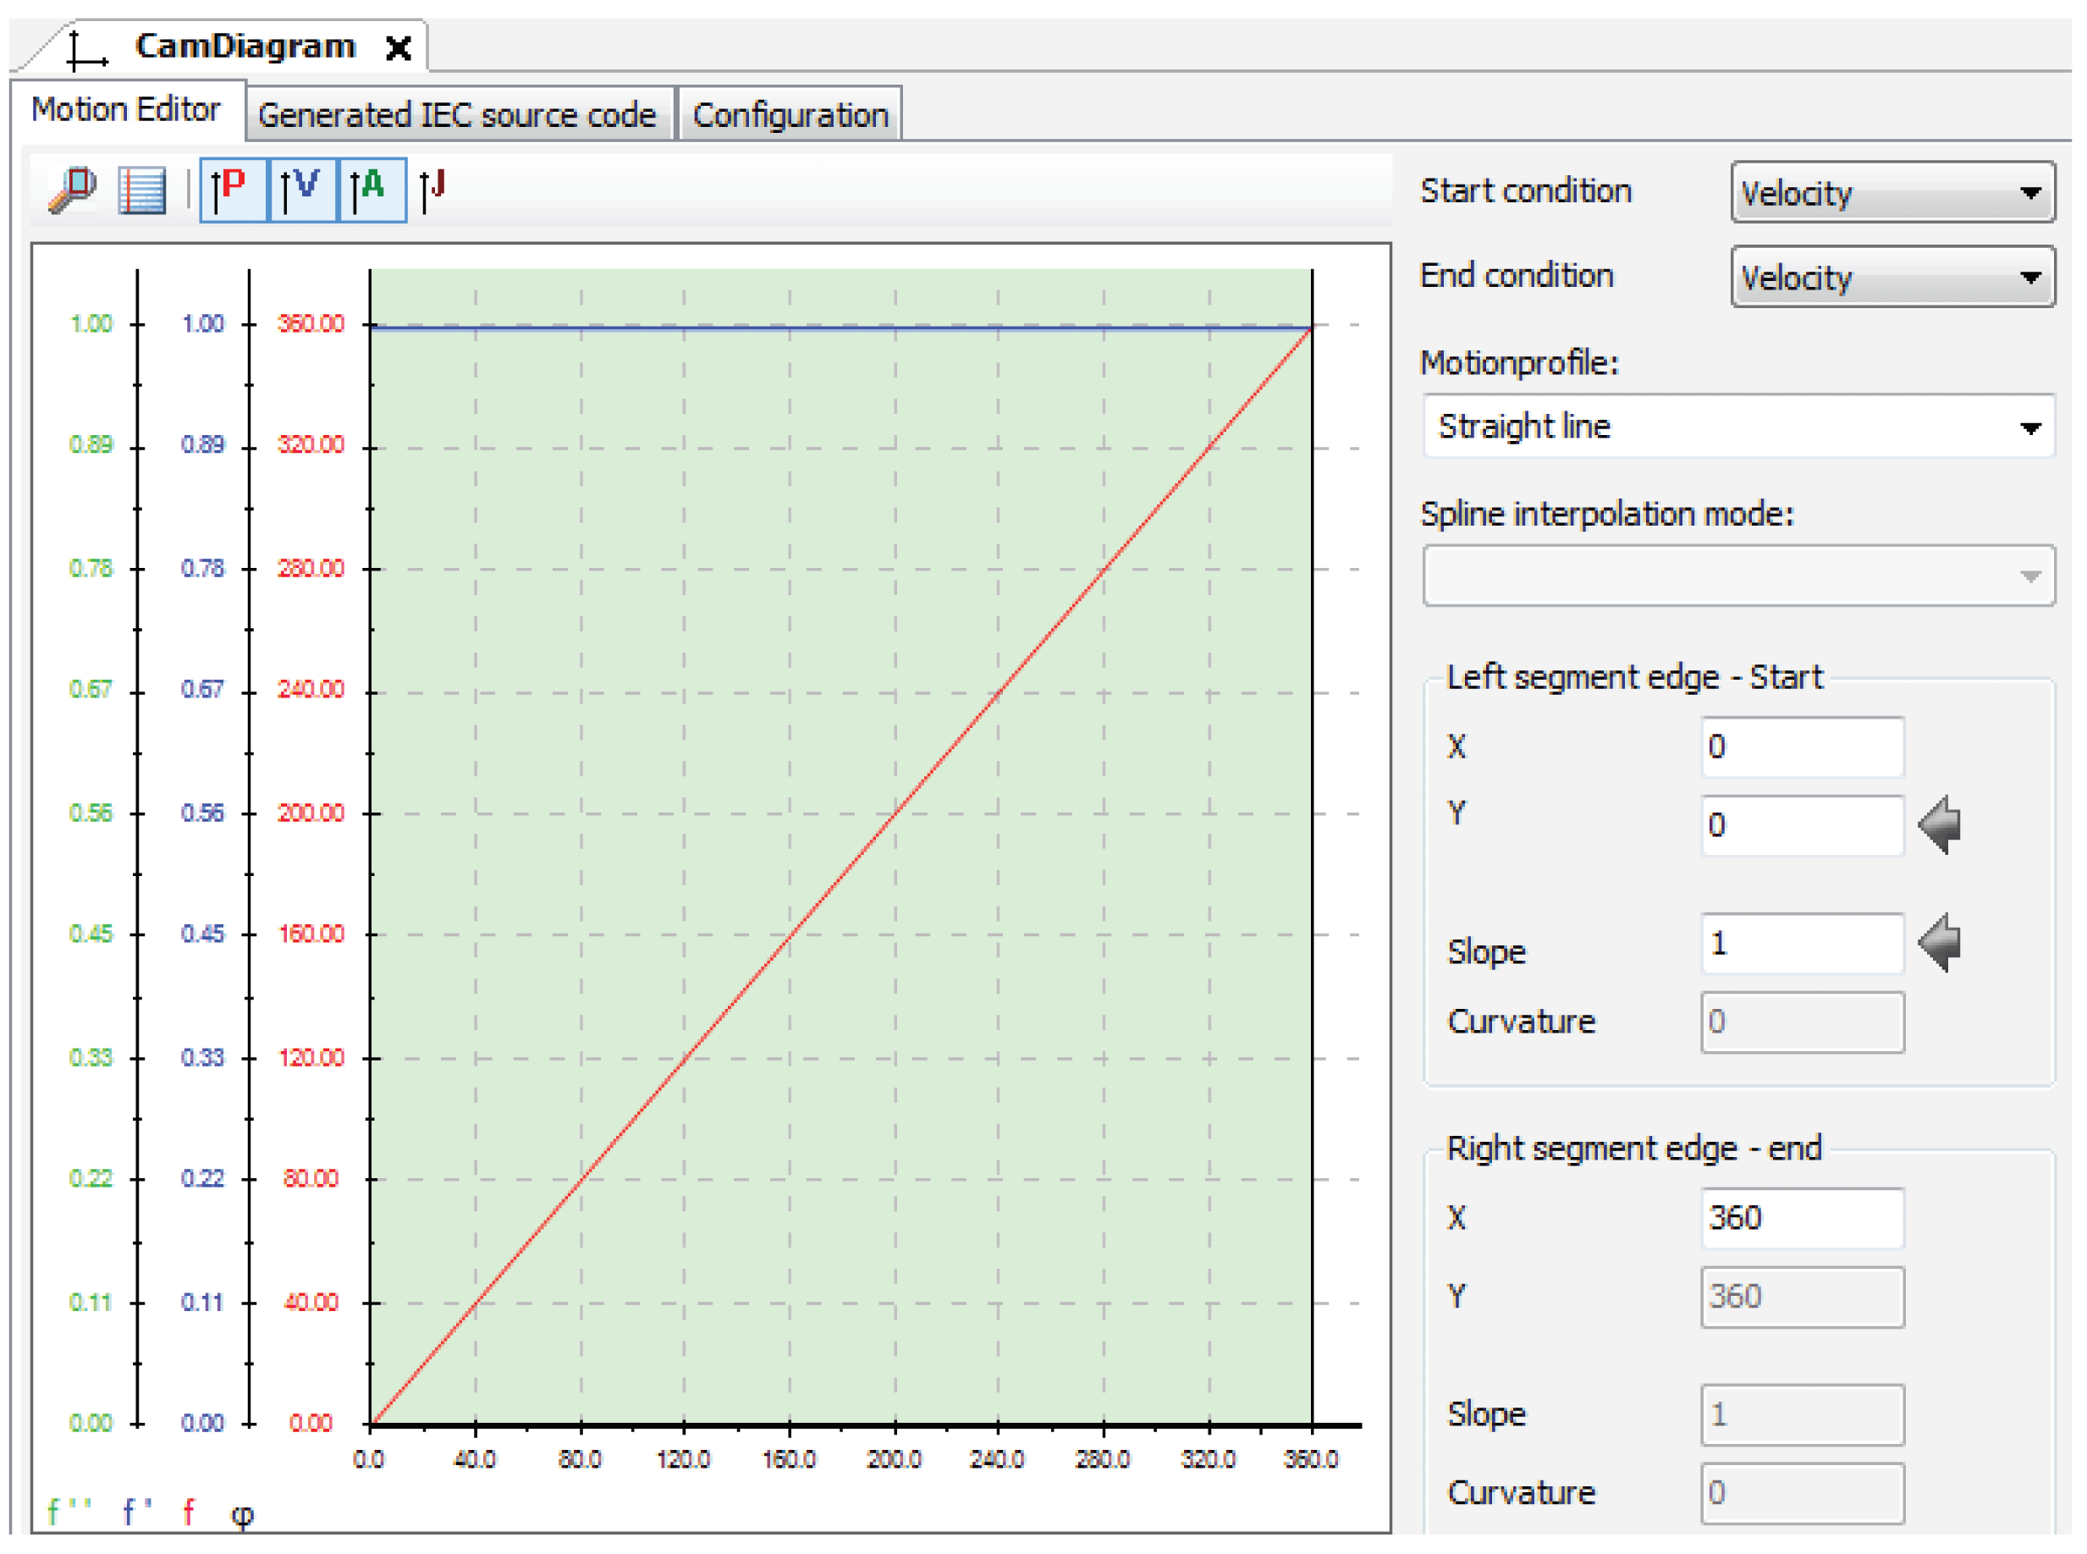Viewport: 2087px width, 1554px height.
Task: Toggle the velocity (V) curve display
Action: point(303,190)
